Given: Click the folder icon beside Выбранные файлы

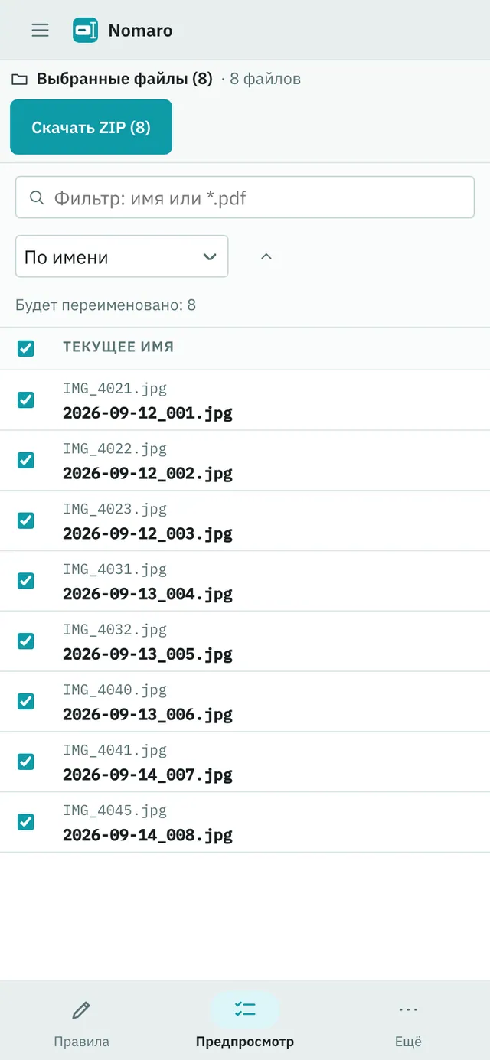Looking at the screenshot, I should point(19,79).
